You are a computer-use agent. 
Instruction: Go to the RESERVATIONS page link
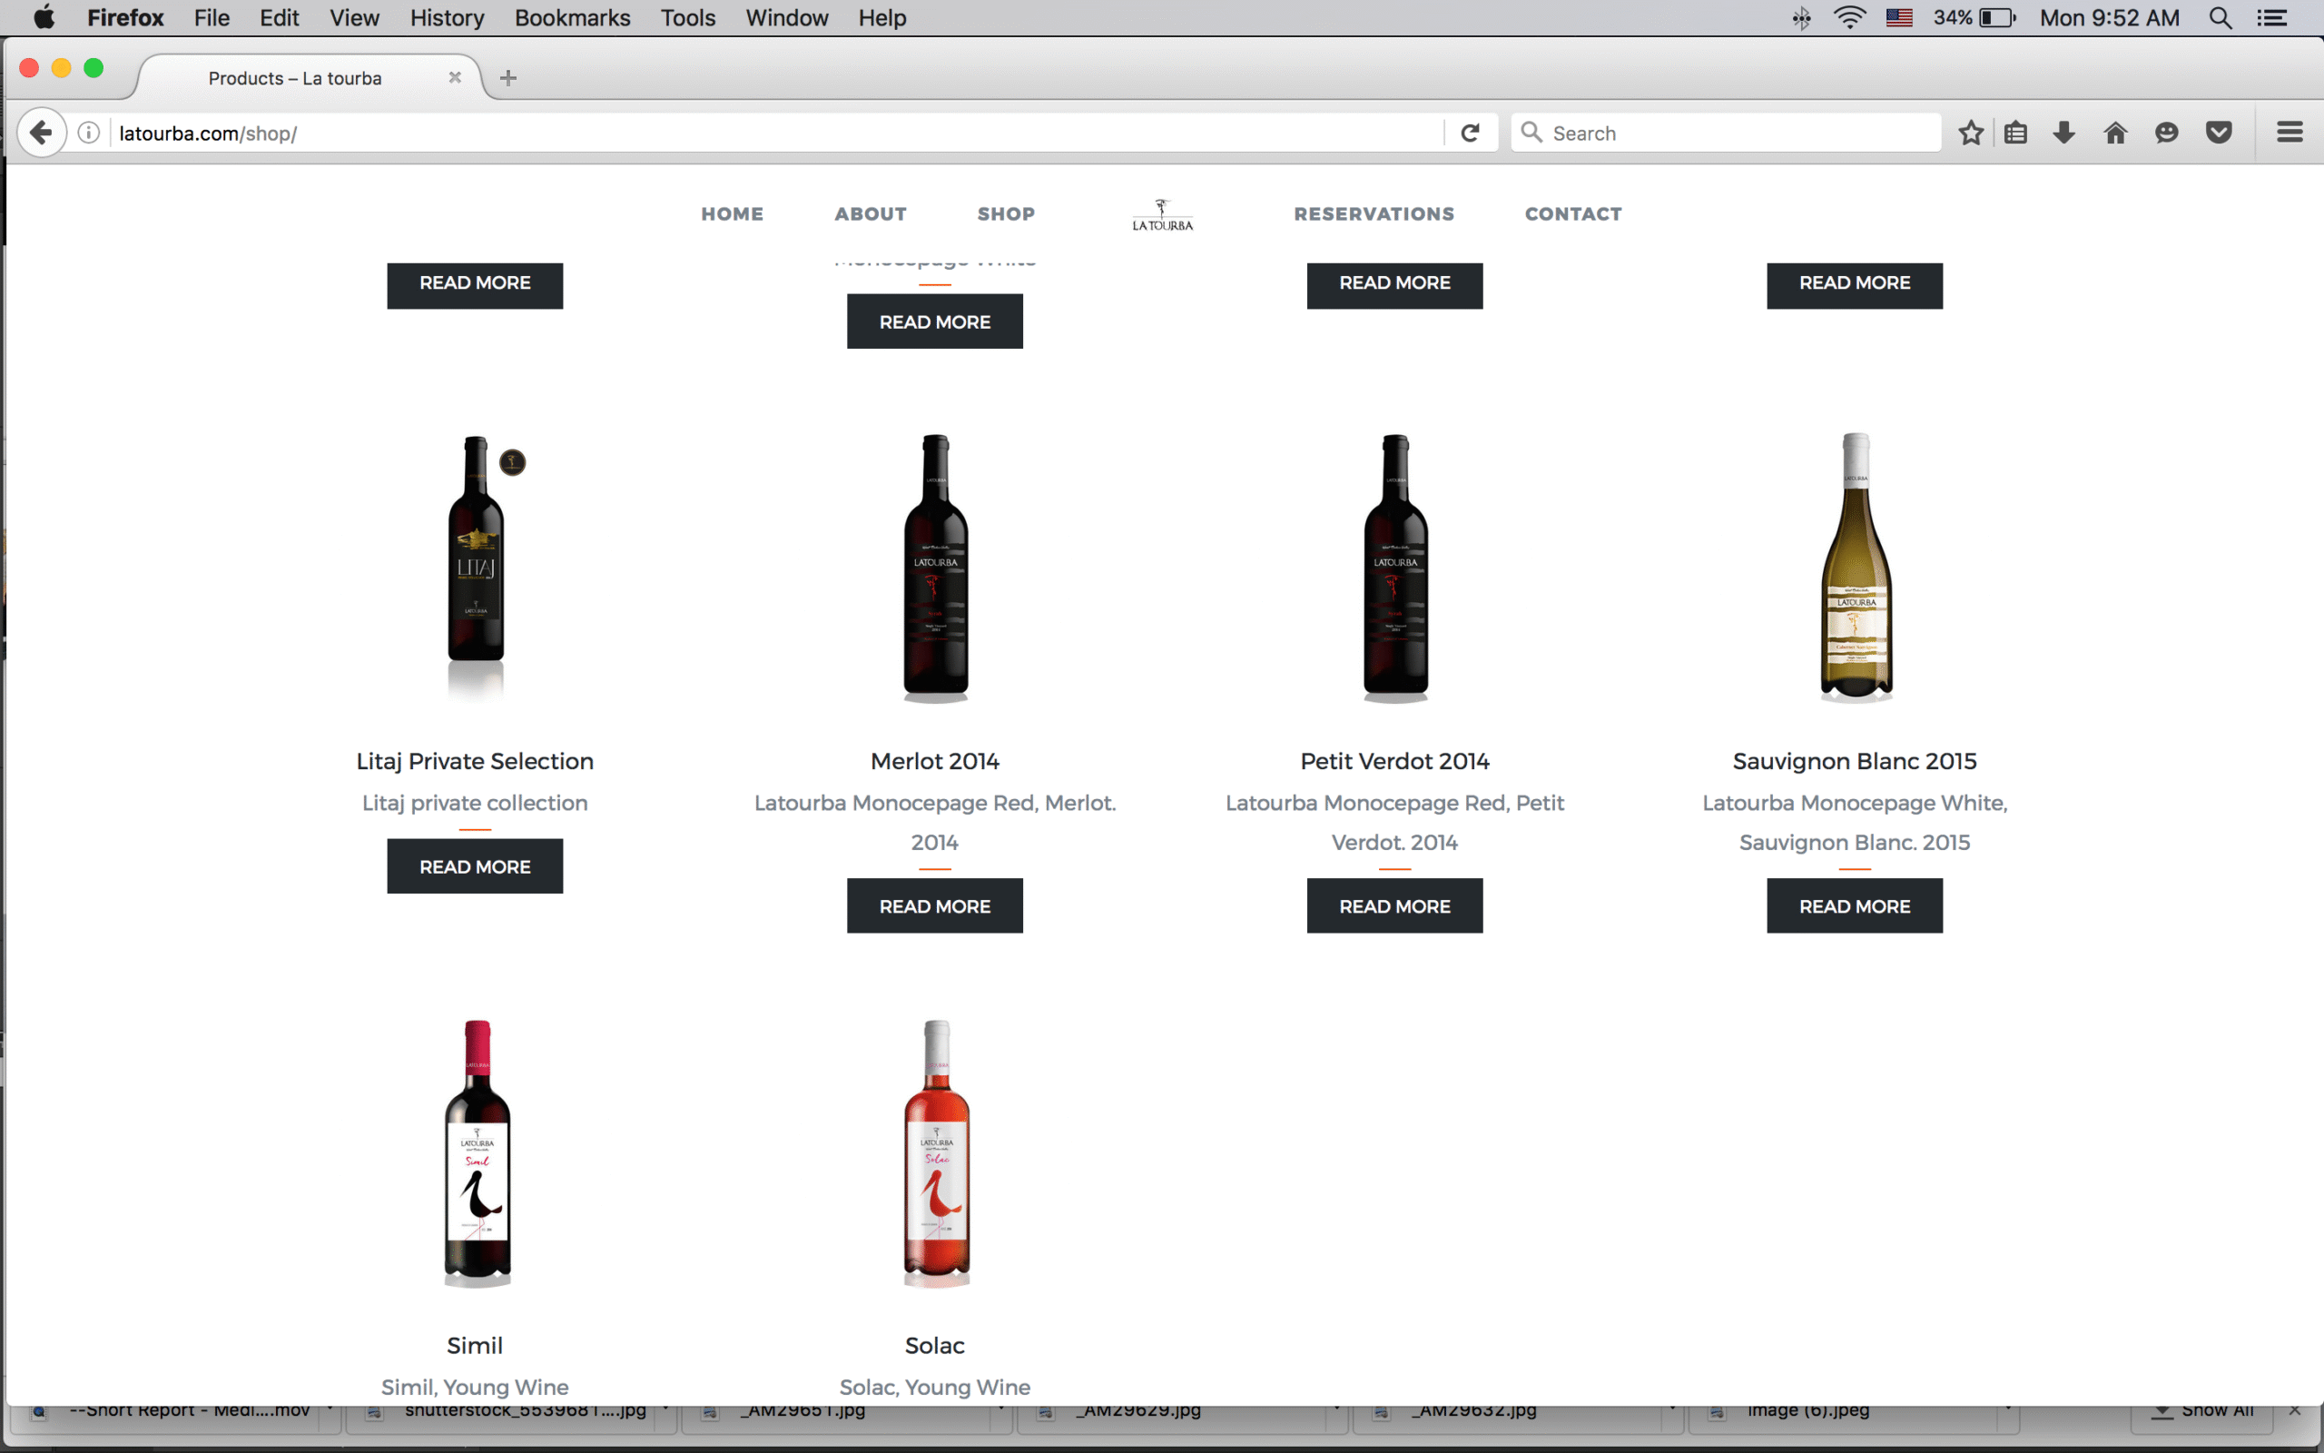click(x=1374, y=214)
